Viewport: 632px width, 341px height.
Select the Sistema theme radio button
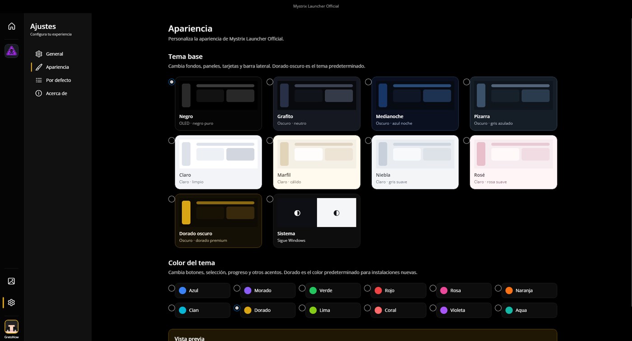[270, 199]
